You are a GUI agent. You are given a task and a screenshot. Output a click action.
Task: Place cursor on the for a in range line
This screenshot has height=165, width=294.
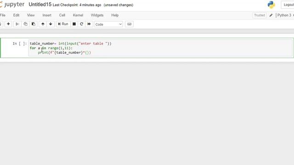pyautogui.click(x=51, y=48)
